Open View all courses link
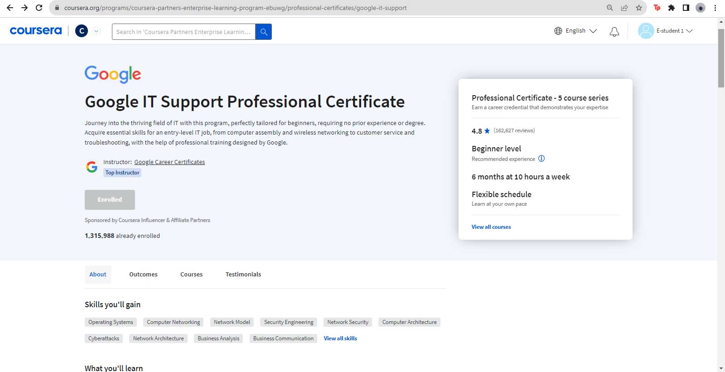 [x=491, y=227]
